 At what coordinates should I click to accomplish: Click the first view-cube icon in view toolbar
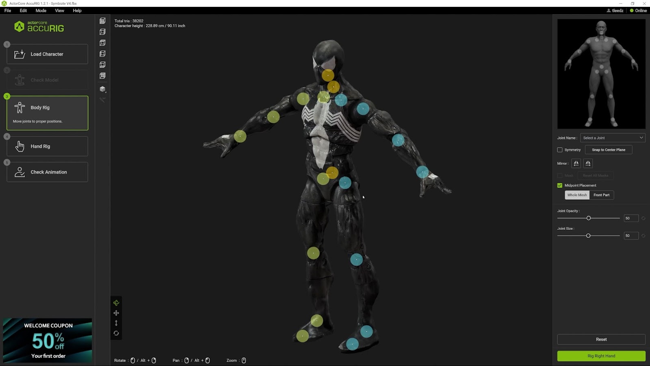102,21
